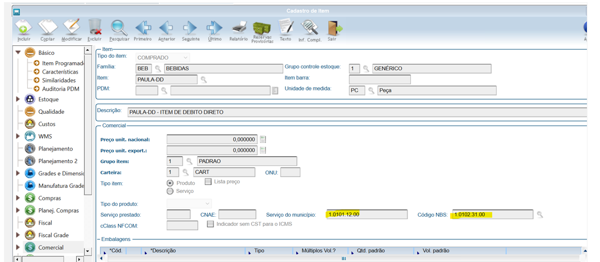Go to Seguinte record arrow
Viewport: 600px width, 262px height.
190,28
